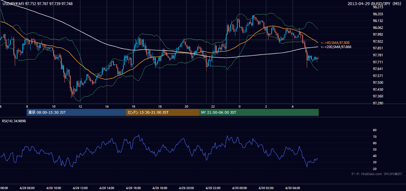This screenshot has width=406, height=191.
Task: Click the 97.641 price axis label
Action: click(378, 69)
